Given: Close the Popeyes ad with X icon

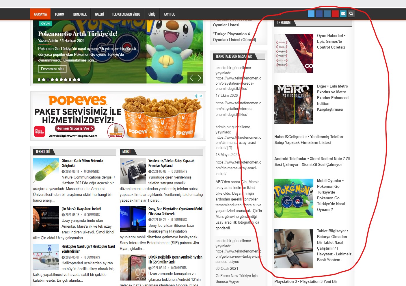Looking at the screenshot, I should (201, 96).
